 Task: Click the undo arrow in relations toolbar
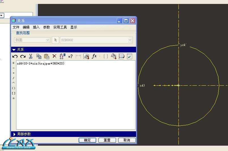[x=15, y=56]
